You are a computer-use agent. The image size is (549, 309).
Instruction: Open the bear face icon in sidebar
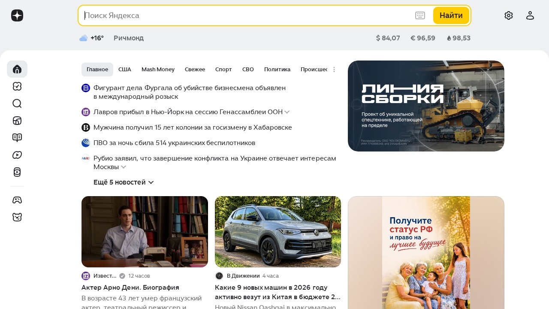coord(17,217)
